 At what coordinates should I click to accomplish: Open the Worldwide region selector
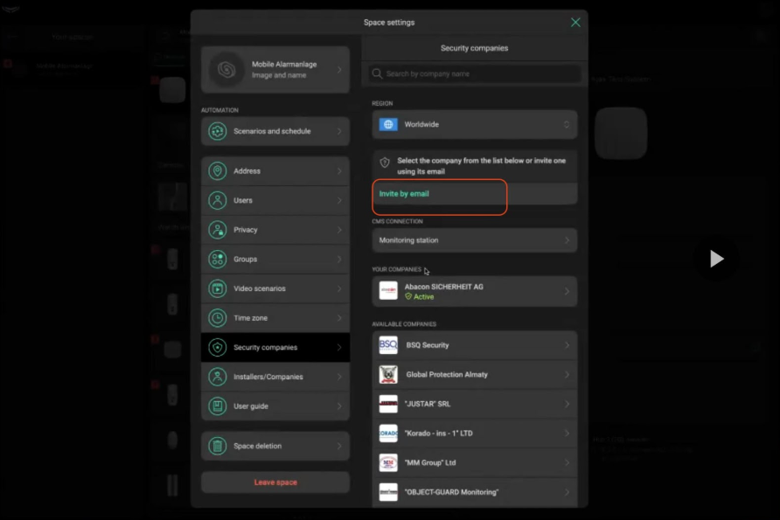pyautogui.click(x=473, y=124)
